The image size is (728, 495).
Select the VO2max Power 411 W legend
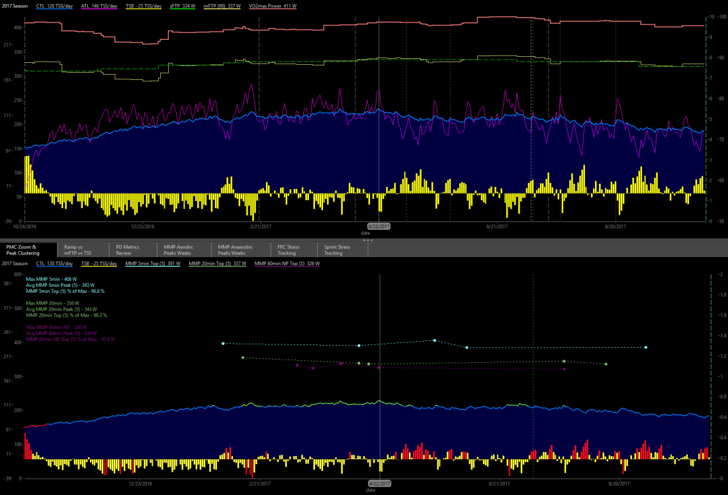click(273, 5)
